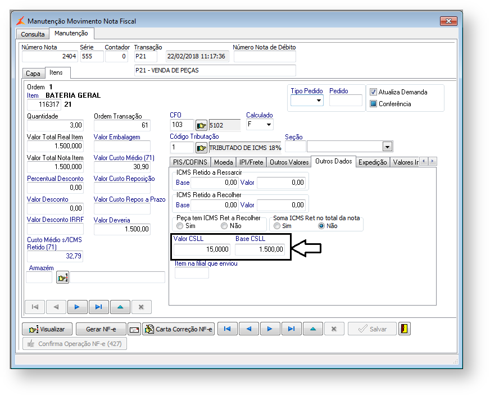Toggle the Conferência checkbox
The image size is (490, 396).
click(373, 104)
